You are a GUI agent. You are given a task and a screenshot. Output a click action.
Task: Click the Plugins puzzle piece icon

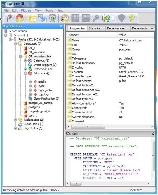[106, 18]
